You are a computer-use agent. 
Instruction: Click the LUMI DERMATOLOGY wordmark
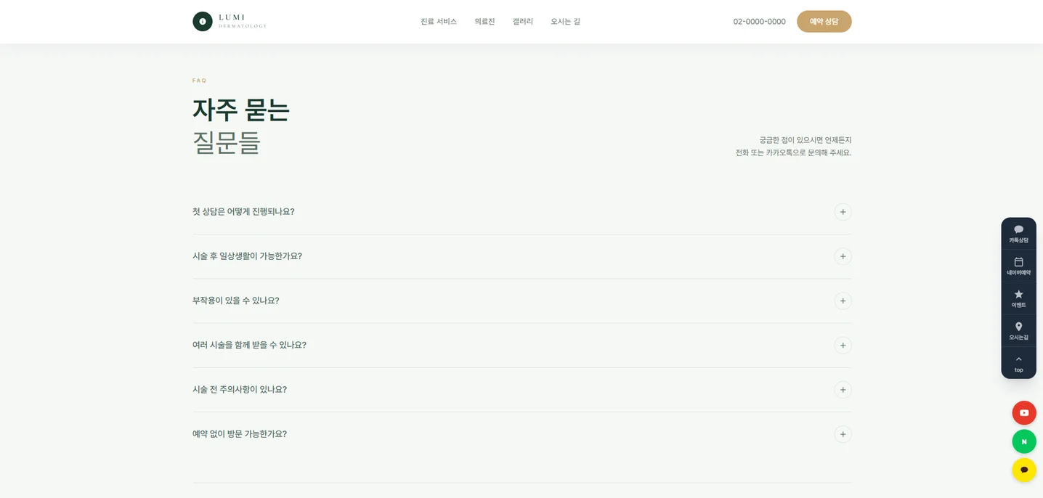[x=243, y=21]
